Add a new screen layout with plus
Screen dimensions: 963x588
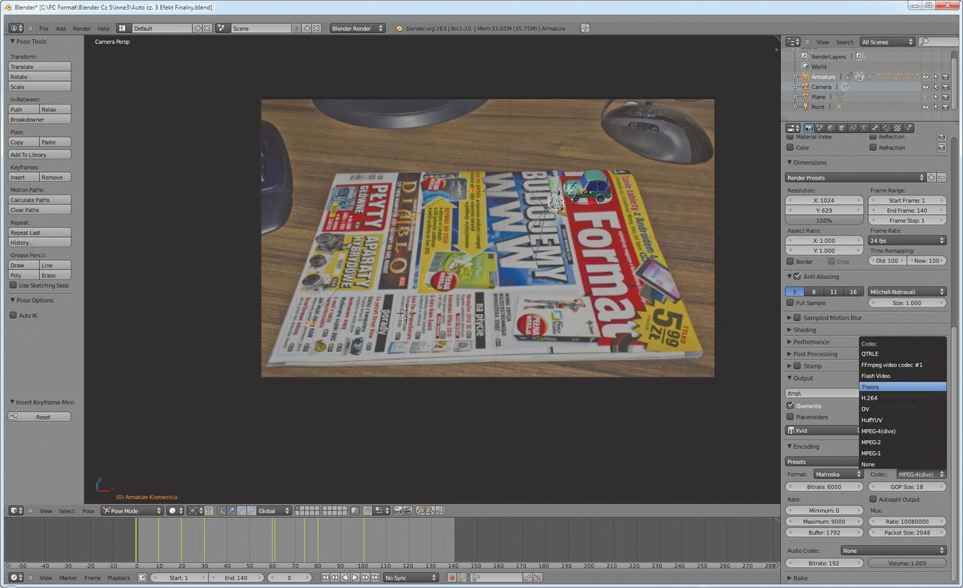198,28
